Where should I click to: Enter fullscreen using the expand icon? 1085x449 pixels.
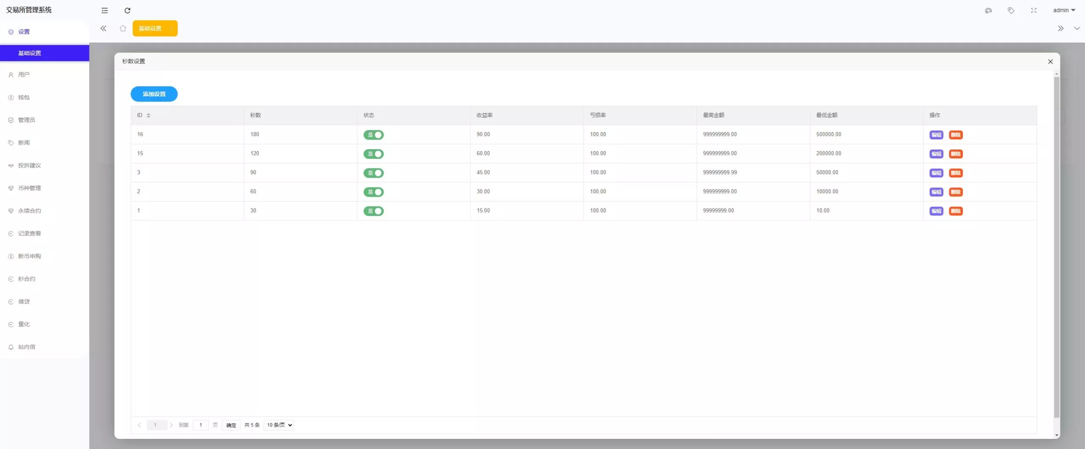point(1033,10)
